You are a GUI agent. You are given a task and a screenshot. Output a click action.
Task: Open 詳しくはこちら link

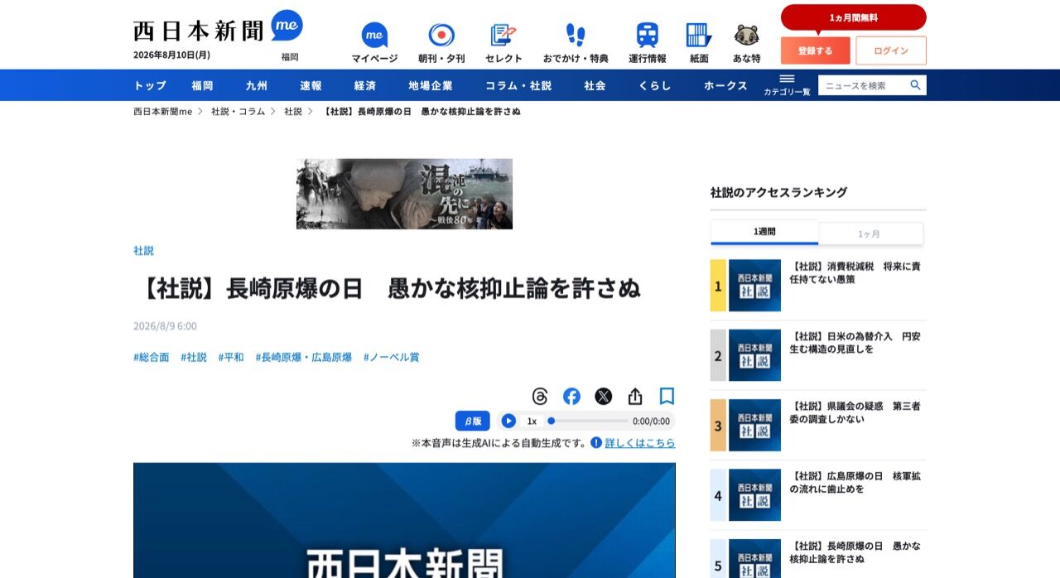point(640,443)
